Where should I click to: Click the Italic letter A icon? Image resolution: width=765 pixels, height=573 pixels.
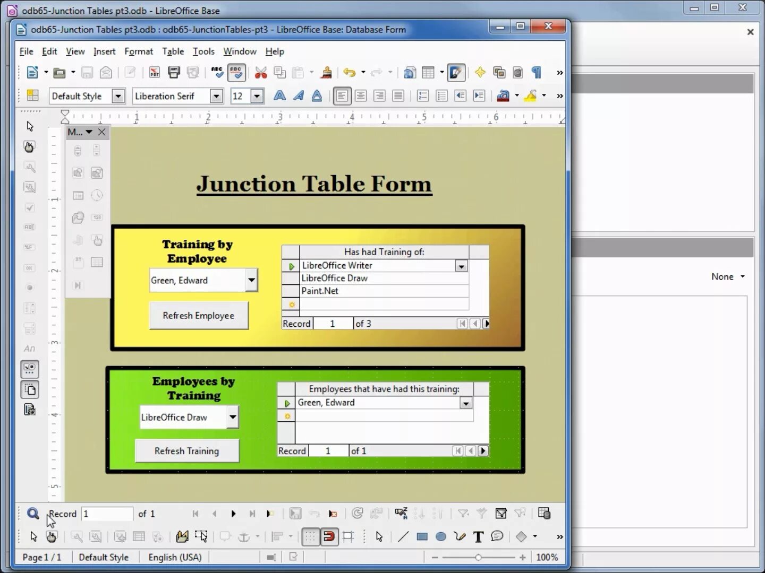(299, 96)
